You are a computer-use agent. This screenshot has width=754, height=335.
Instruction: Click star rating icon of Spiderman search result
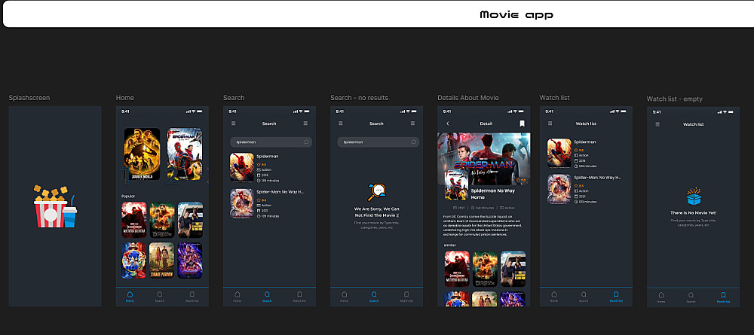(259, 164)
